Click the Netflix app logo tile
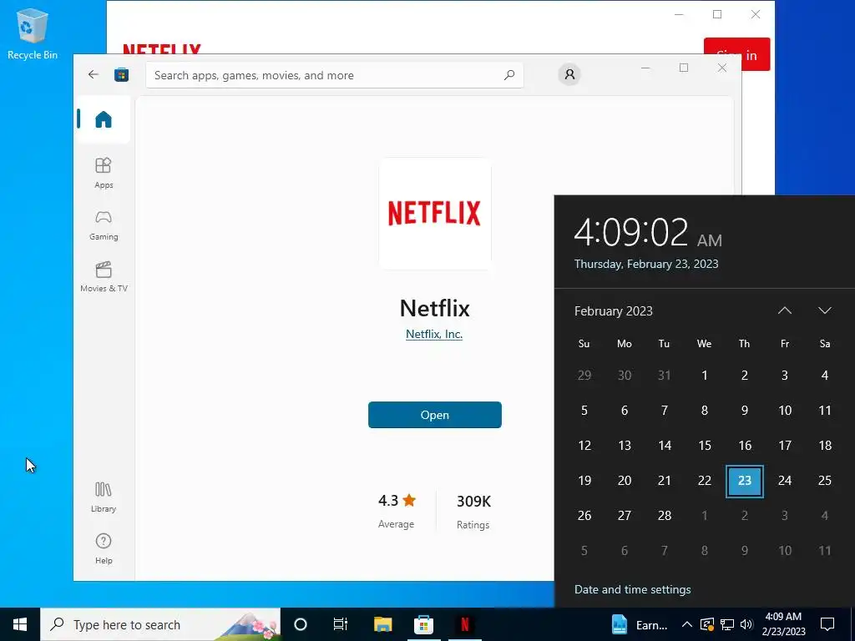Image resolution: width=855 pixels, height=641 pixels. tap(434, 213)
